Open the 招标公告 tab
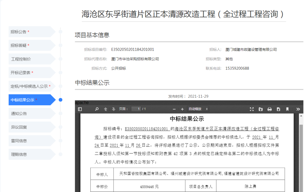This screenshot has width=306, height=192. tap(32, 32)
